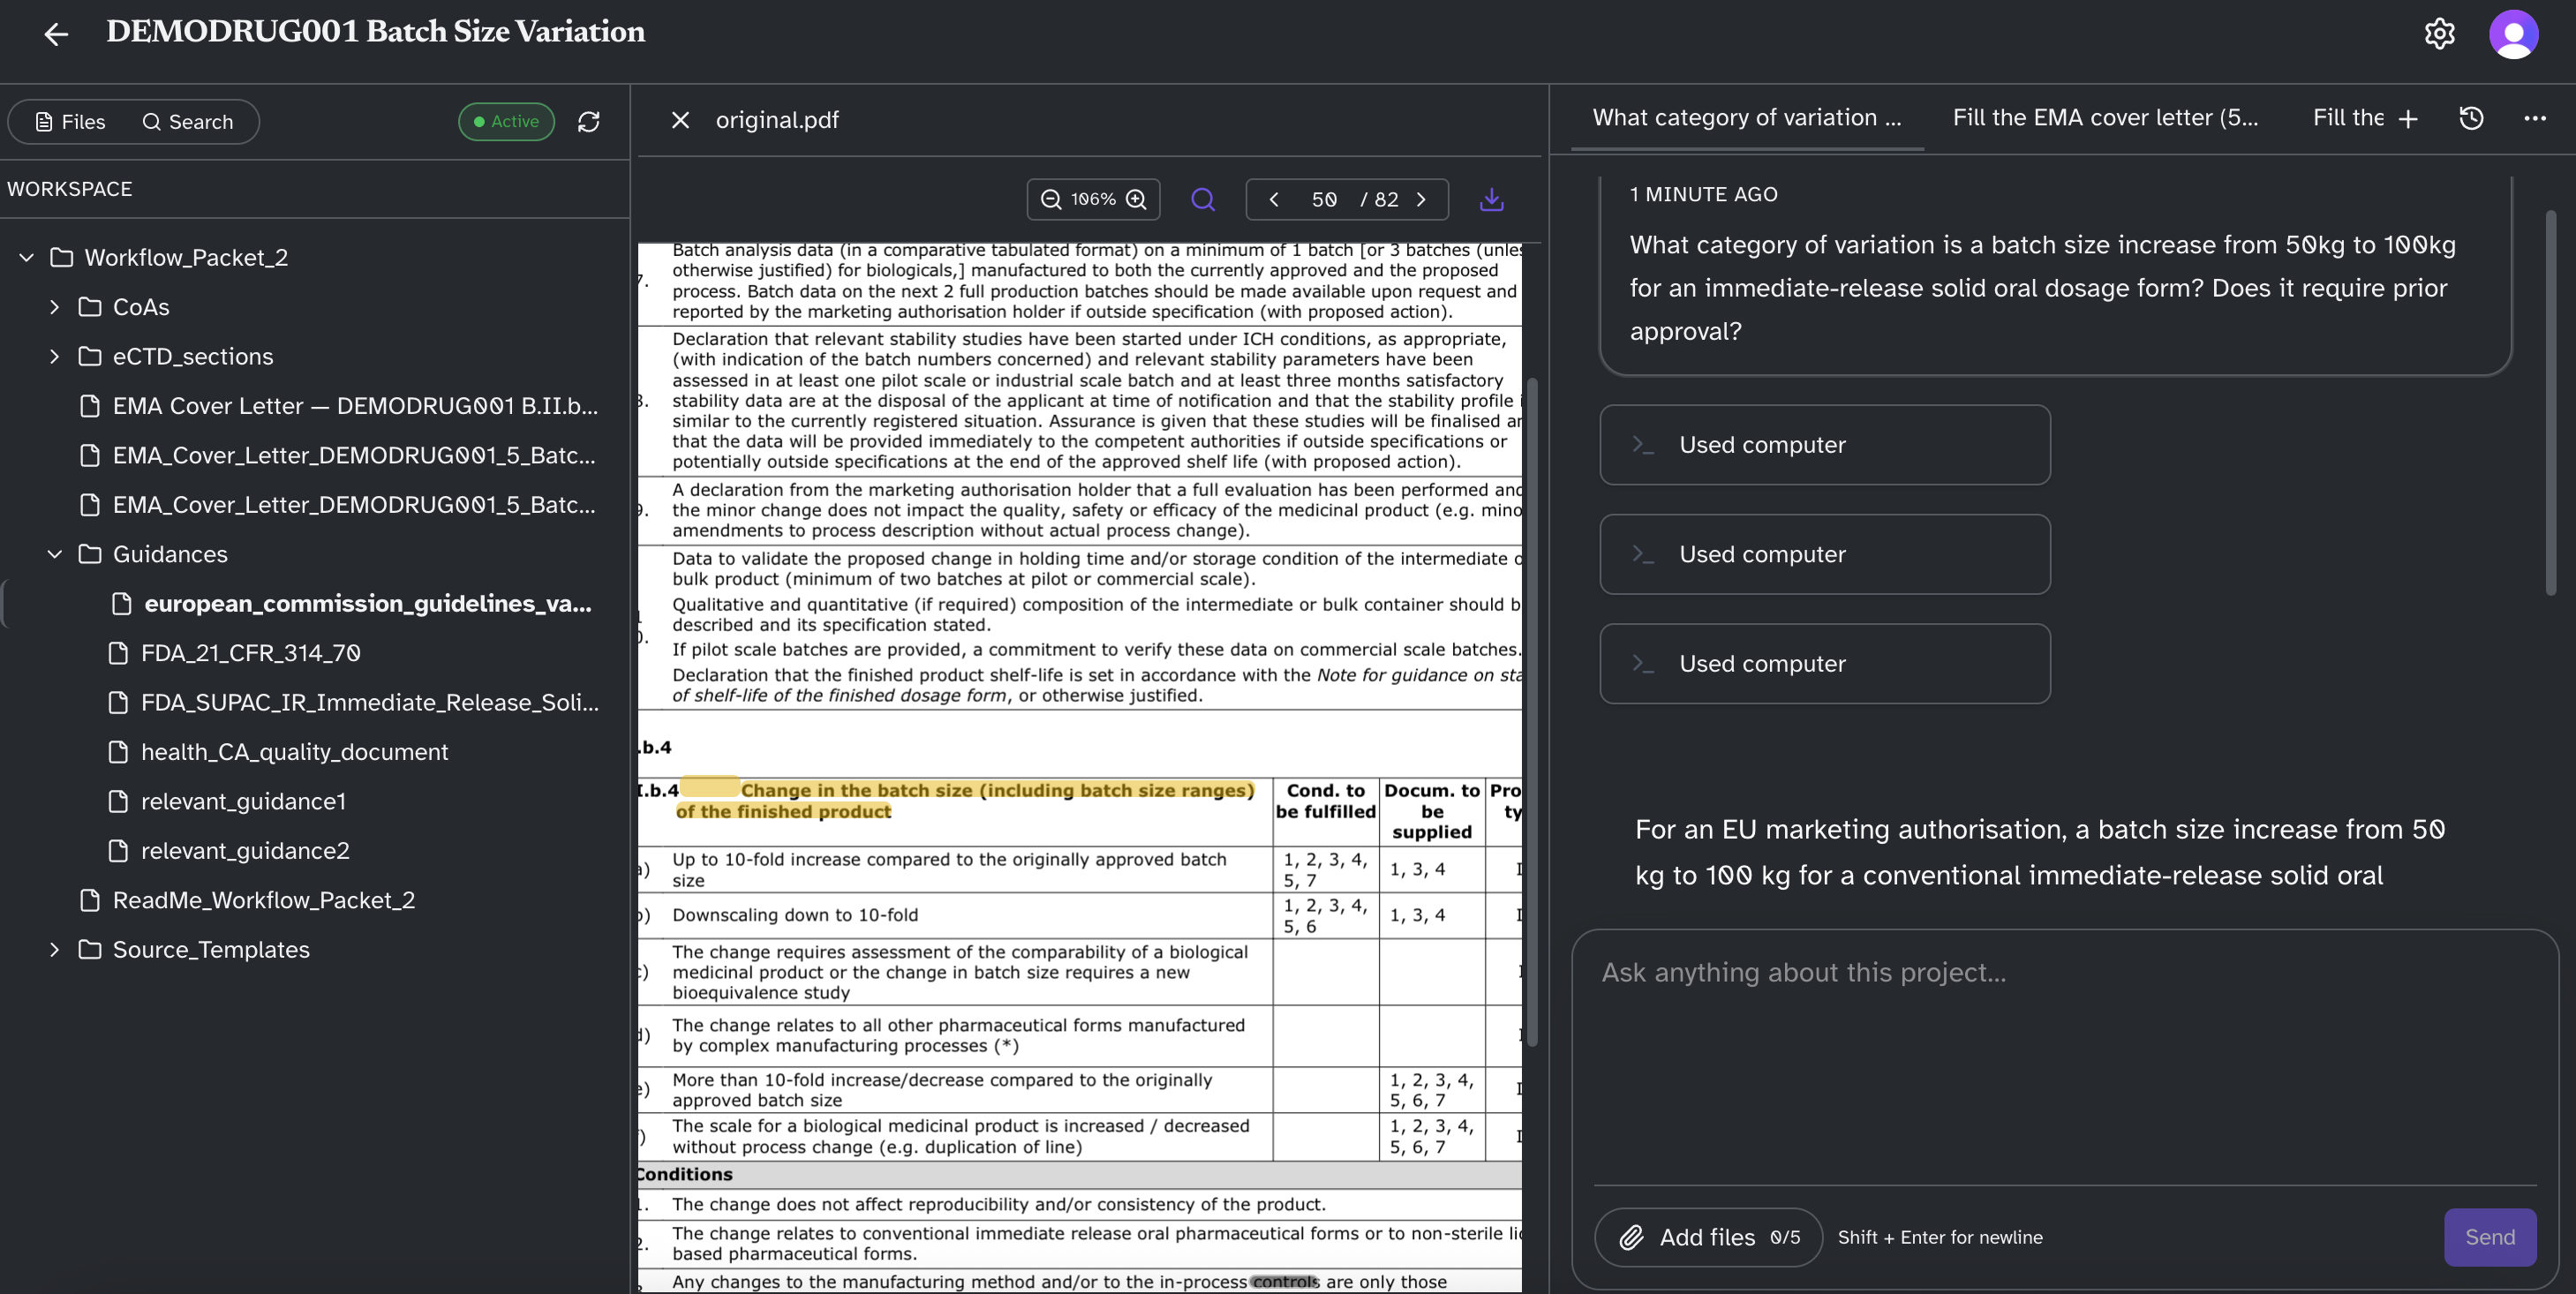The width and height of the screenshot is (2576, 1294).
Task: Expand the first Used computer entry
Action: click(x=1824, y=444)
